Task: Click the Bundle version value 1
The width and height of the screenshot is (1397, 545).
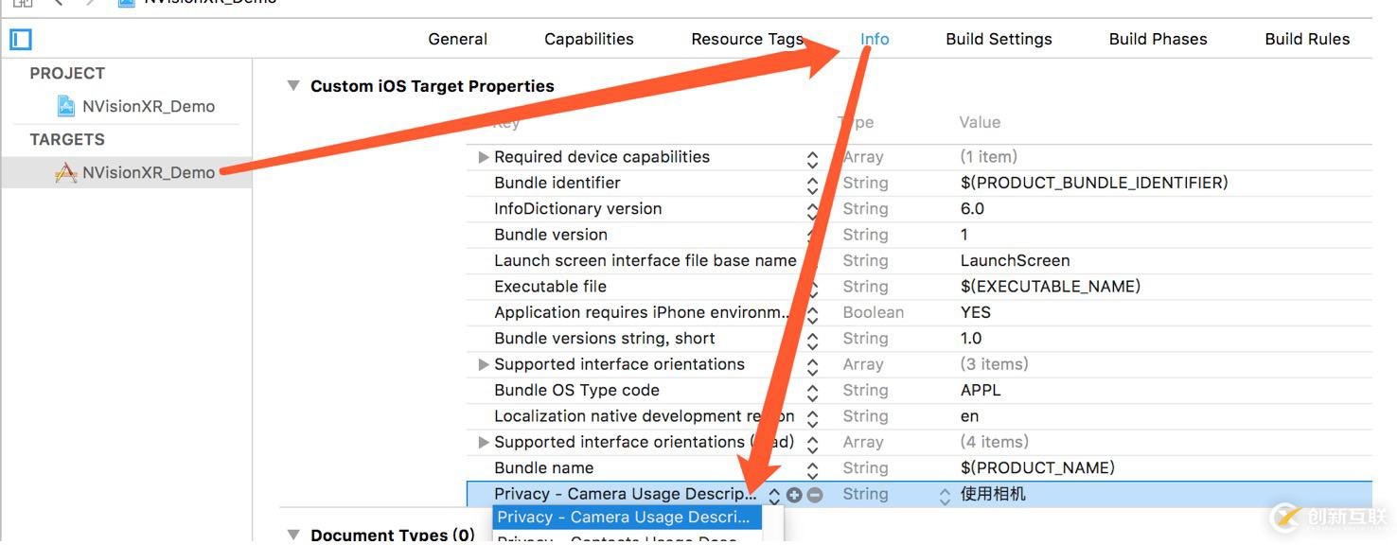Action: [964, 235]
